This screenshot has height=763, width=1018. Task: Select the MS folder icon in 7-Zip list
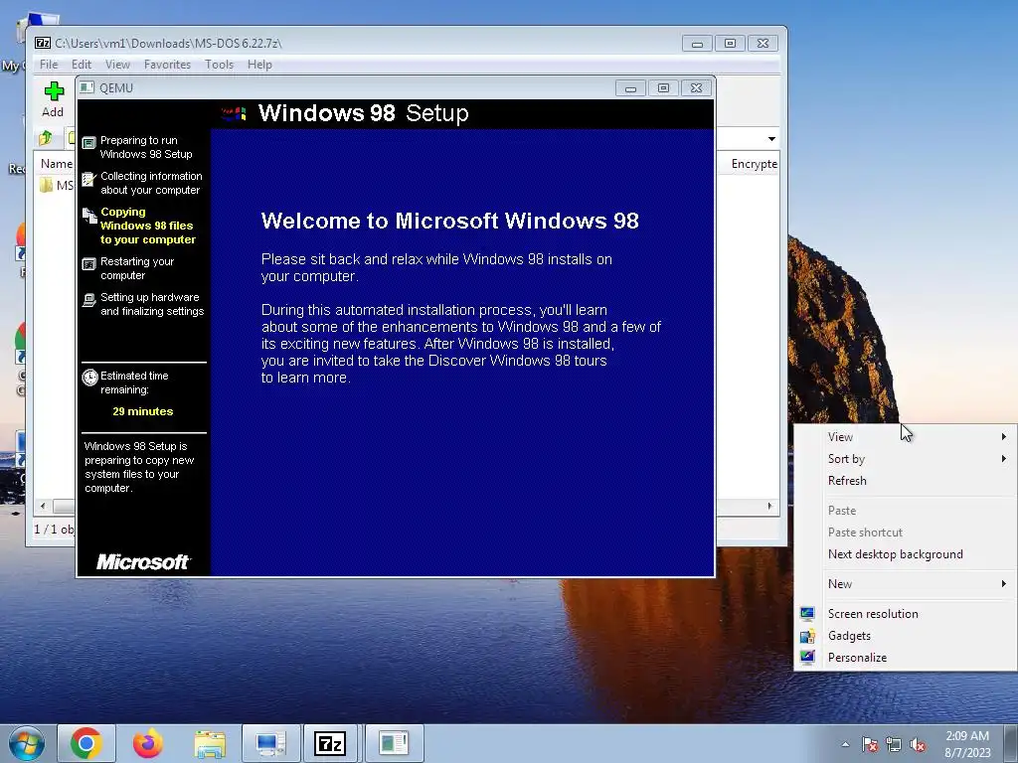click(x=46, y=186)
